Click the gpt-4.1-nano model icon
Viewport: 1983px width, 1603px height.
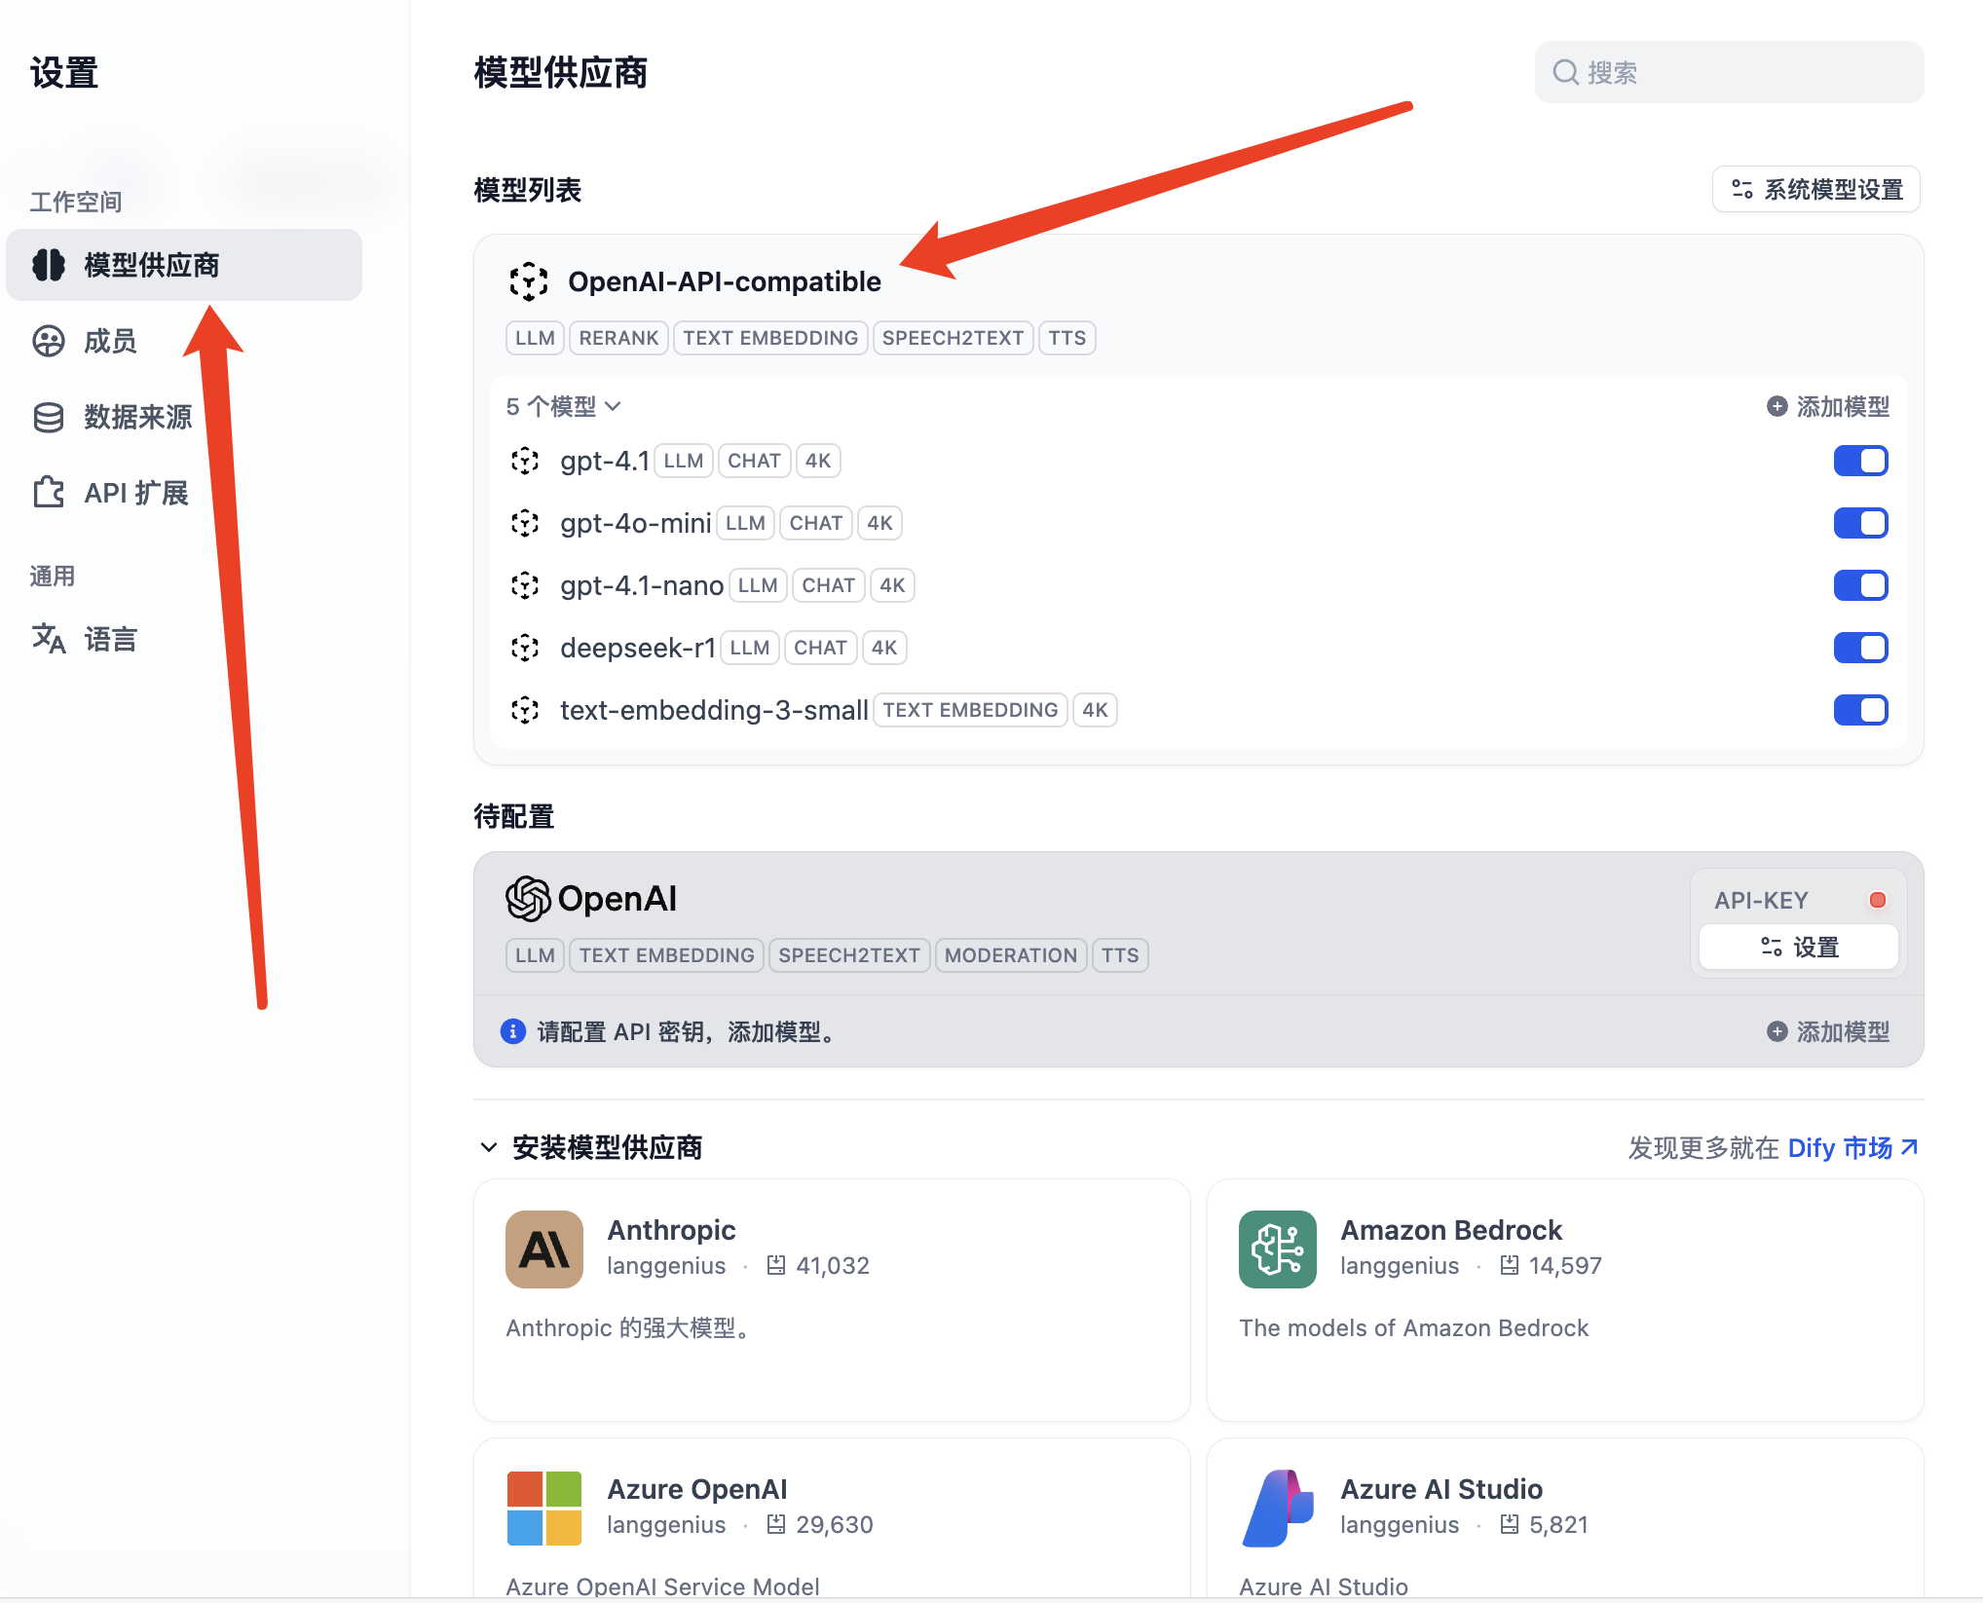coord(525,585)
